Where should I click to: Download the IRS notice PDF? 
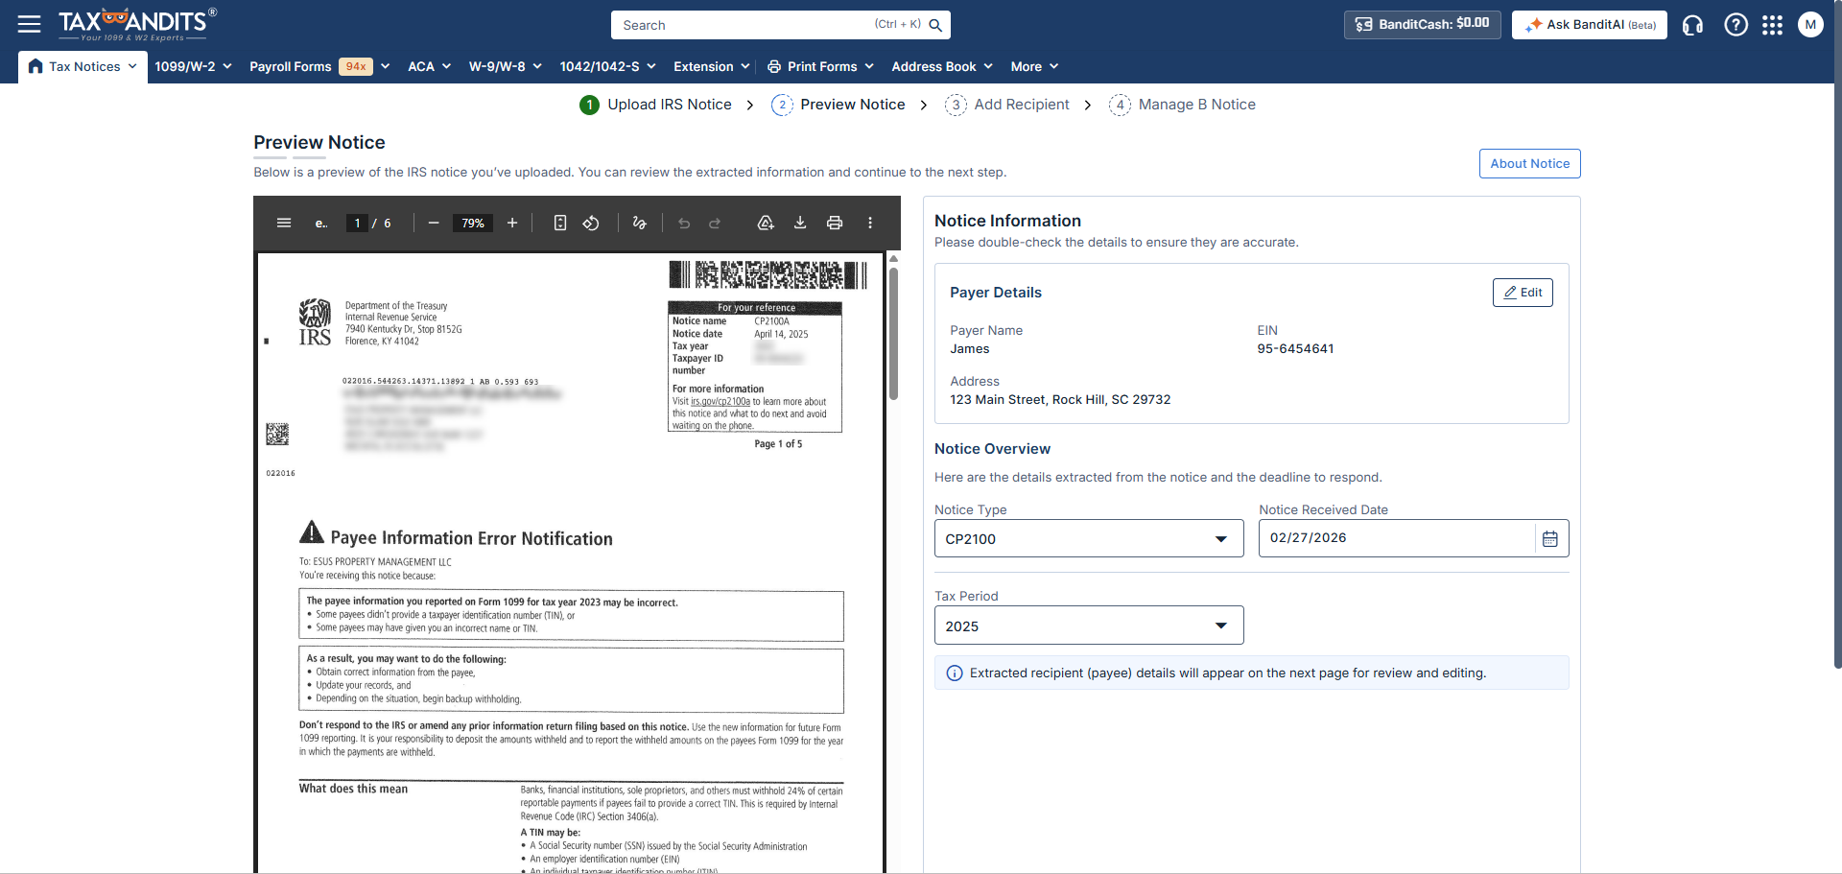800,223
